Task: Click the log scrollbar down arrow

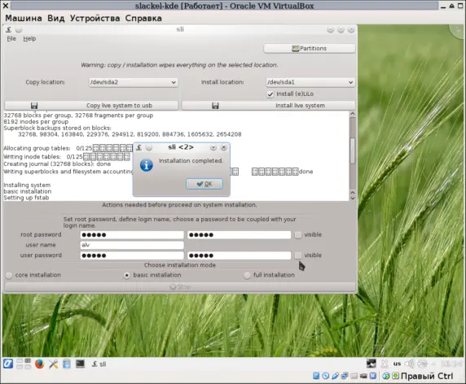Action: pos(353,199)
